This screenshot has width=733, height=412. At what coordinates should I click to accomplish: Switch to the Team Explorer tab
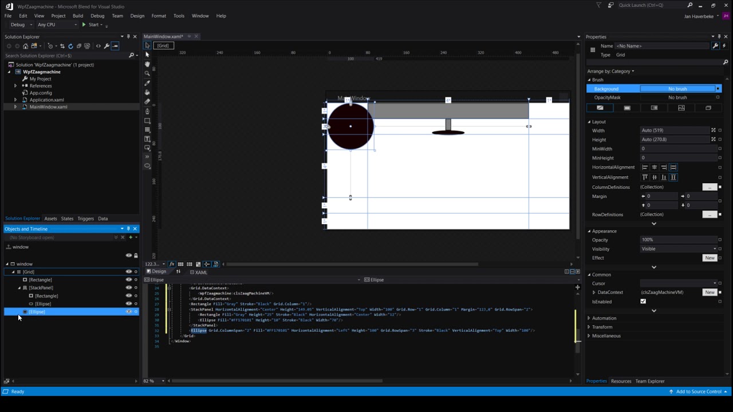(650, 381)
